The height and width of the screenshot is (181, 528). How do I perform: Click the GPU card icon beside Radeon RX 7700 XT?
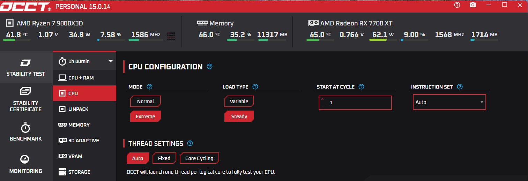click(x=313, y=23)
